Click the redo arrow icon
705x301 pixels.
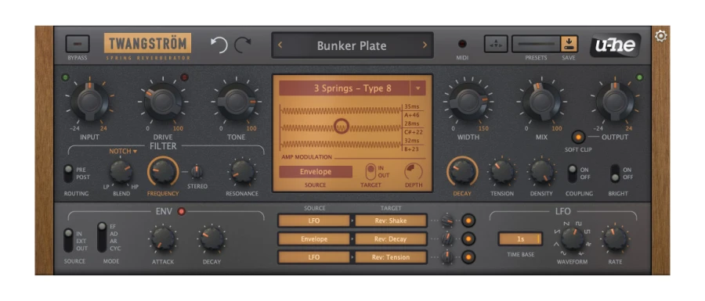pos(244,45)
